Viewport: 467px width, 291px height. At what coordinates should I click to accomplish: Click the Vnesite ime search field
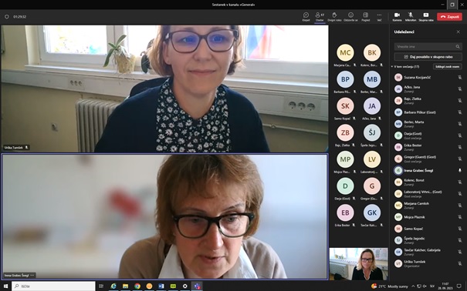(428, 47)
